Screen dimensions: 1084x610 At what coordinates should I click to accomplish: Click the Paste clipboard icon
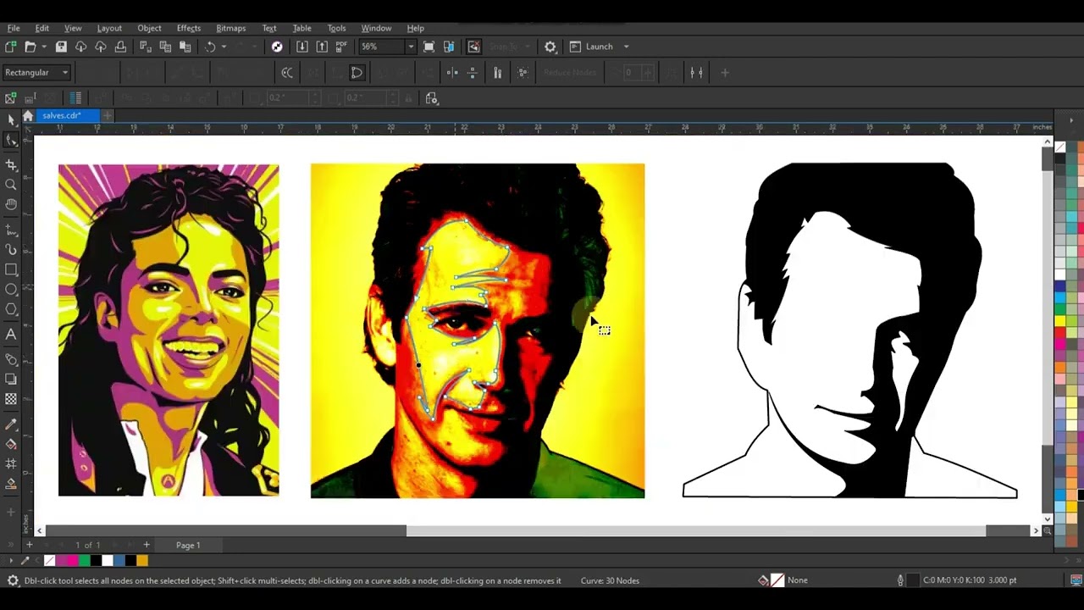(x=185, y=47)
